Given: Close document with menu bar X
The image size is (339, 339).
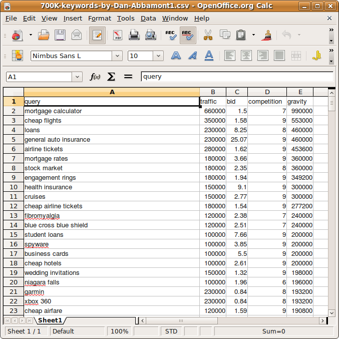Looking at the screenshot, I should [x=329, y=18].
